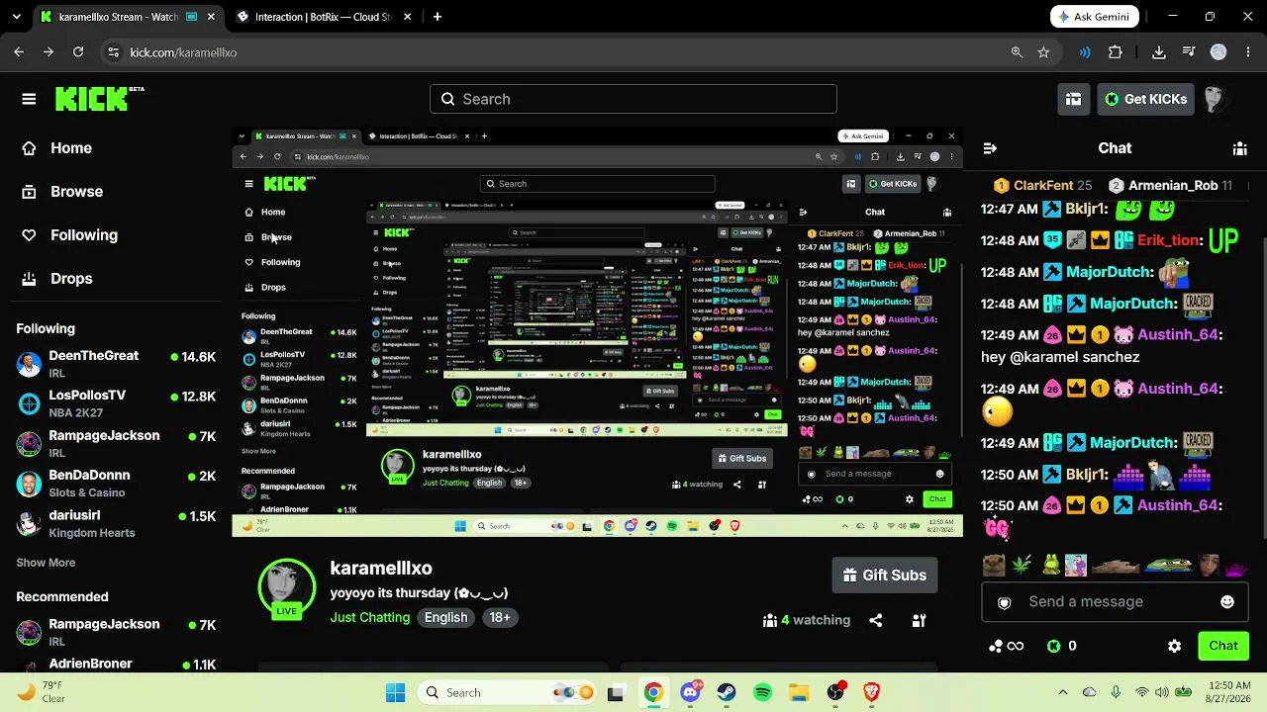
Task: Click the karamelllxo live avatar
Action: [x=286, y=586]
